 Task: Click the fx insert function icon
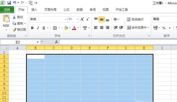click(56, 42)
